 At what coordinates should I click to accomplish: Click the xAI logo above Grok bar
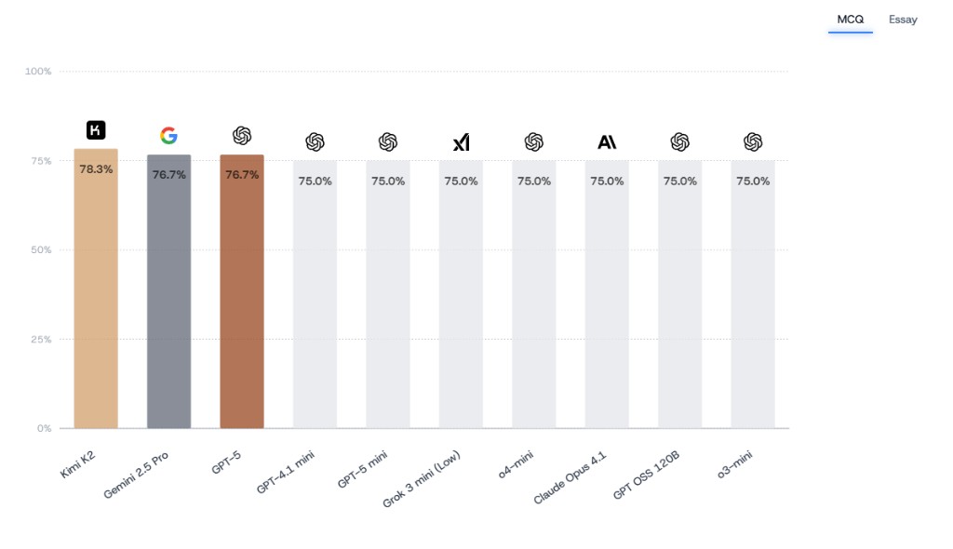pos(461,142)
